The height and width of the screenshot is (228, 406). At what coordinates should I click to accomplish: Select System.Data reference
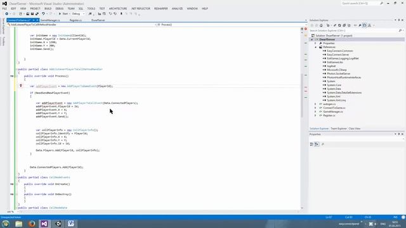click(x=334, y=89)
